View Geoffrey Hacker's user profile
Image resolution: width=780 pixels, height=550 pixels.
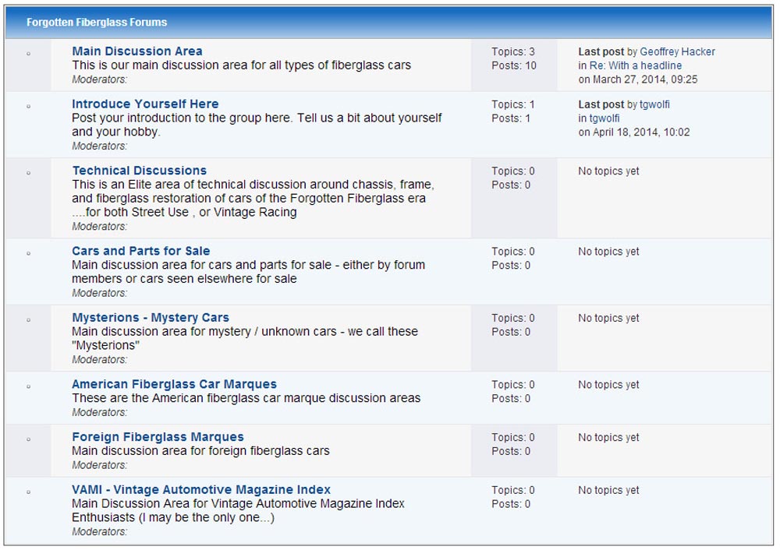pos(677,51)
